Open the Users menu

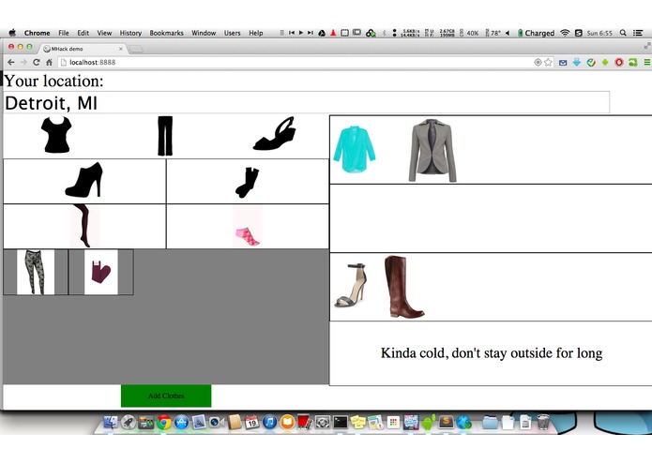pos(232,33)
